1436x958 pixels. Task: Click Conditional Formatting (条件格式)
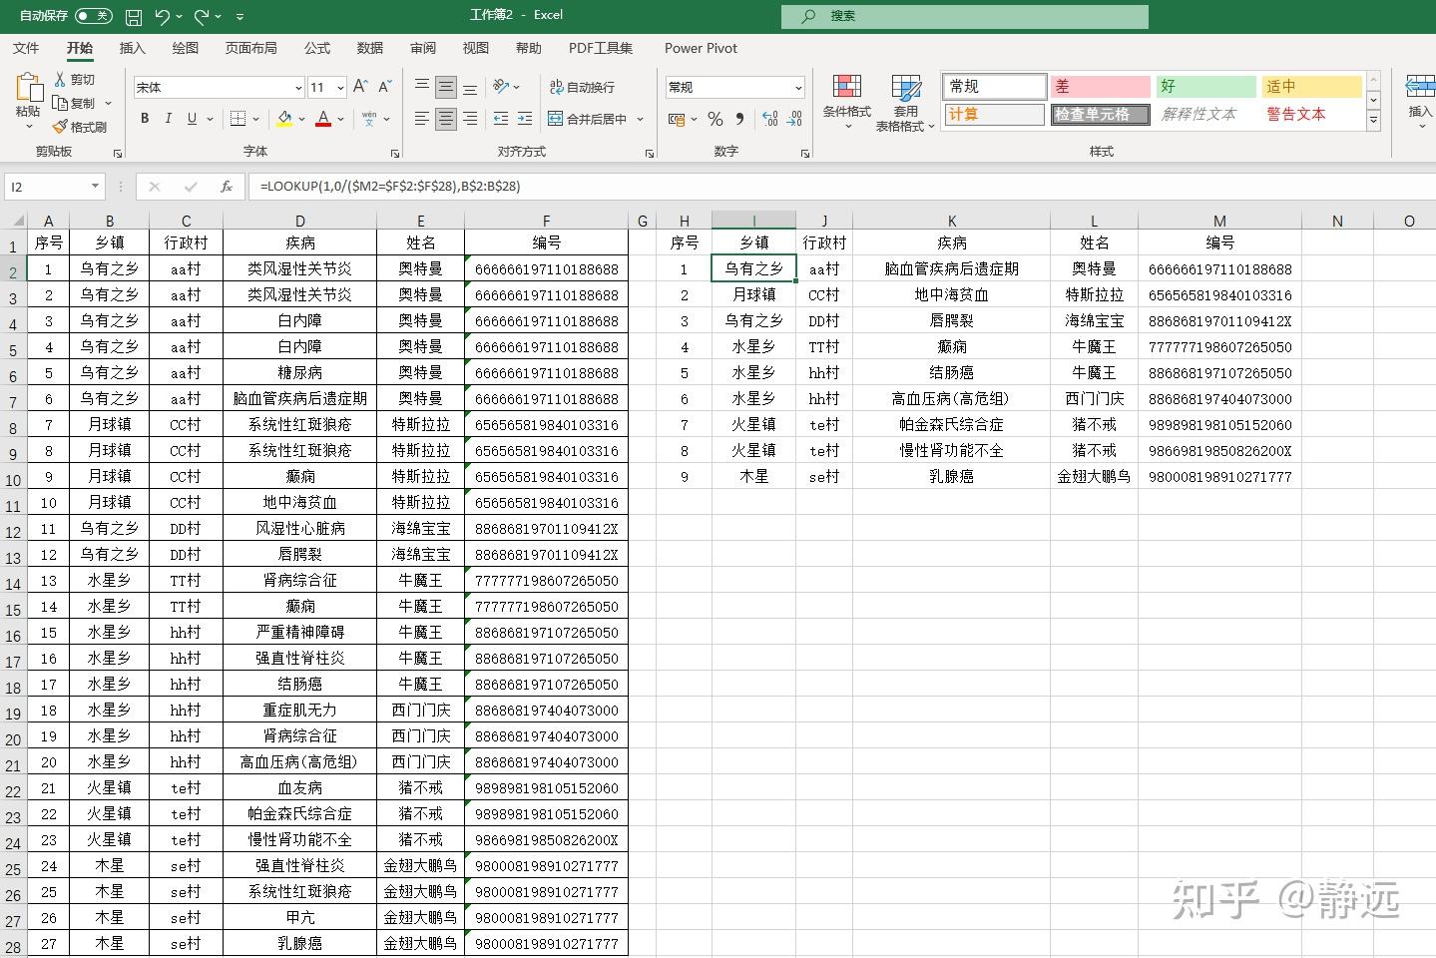[x=847, y=102]
